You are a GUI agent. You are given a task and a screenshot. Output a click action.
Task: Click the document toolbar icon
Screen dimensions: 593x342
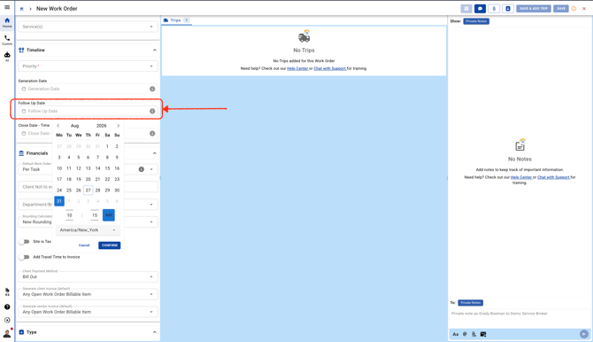(x=466, y=8)
